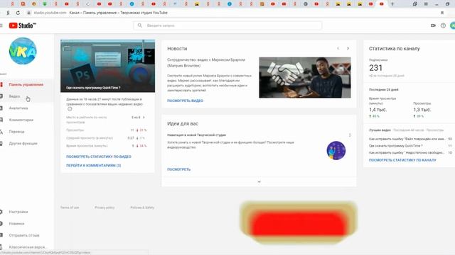Click the bookmark icon in address bar

(442, 13)
